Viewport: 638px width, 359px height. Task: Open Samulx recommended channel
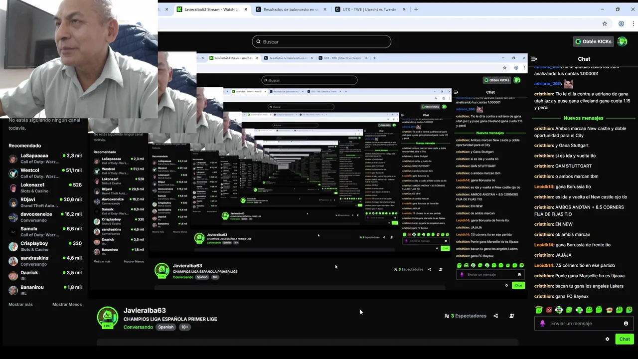click(x=45, y=231)
